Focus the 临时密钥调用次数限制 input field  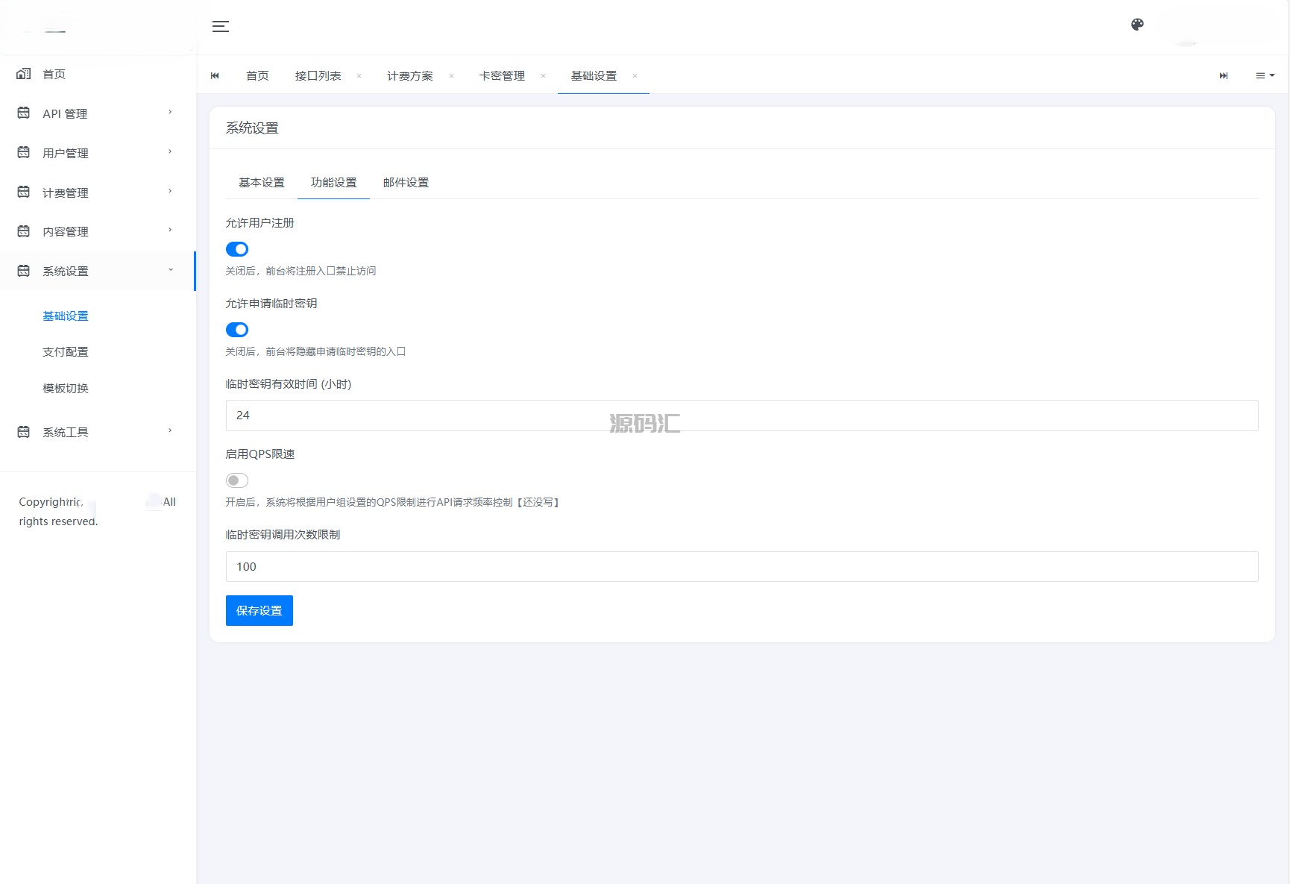[x=742, y=567]
